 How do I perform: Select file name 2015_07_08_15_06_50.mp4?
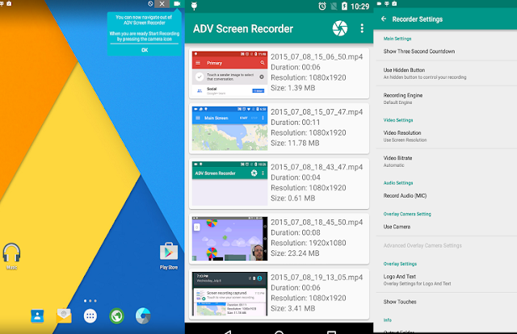(x=317, y=56)
